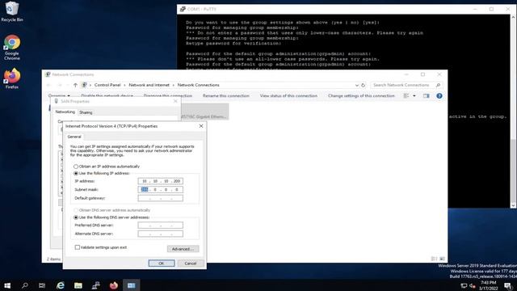Switch to Networking tab in SAN Properties
Screen dimensions: 517x291
click(x=65, y=112)
